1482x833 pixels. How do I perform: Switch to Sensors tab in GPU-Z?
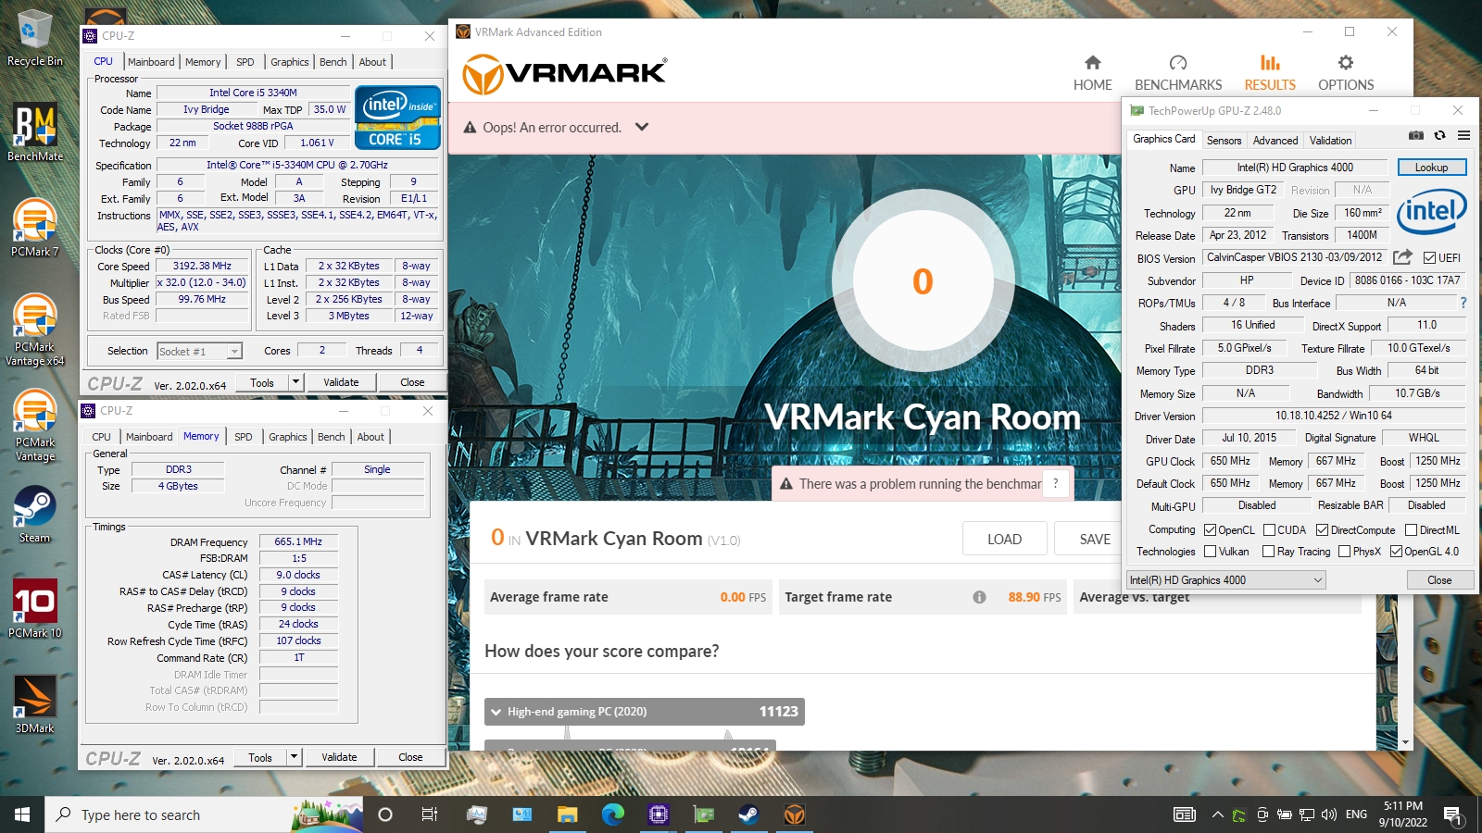pos(1224,141)
